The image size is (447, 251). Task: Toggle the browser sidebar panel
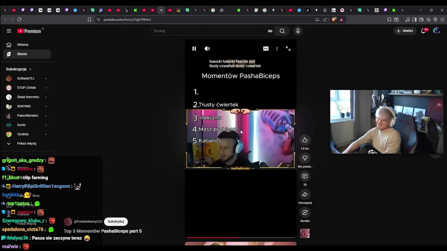pyautogui.click(x=414, y=20)
